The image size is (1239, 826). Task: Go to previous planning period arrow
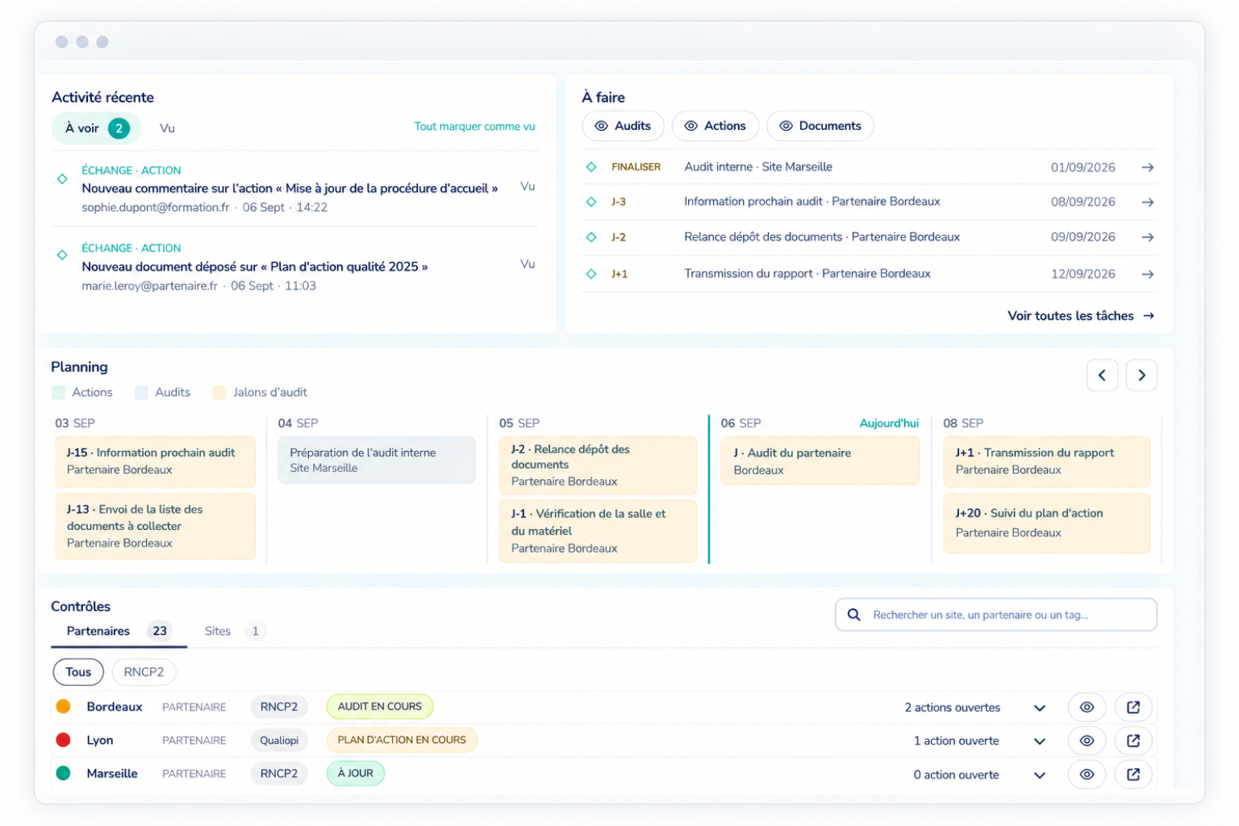[1102, 375]
